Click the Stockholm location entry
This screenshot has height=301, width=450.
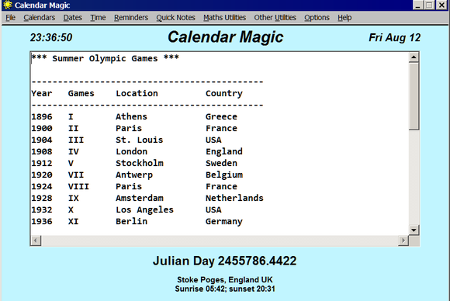click(x=140, y=163)
